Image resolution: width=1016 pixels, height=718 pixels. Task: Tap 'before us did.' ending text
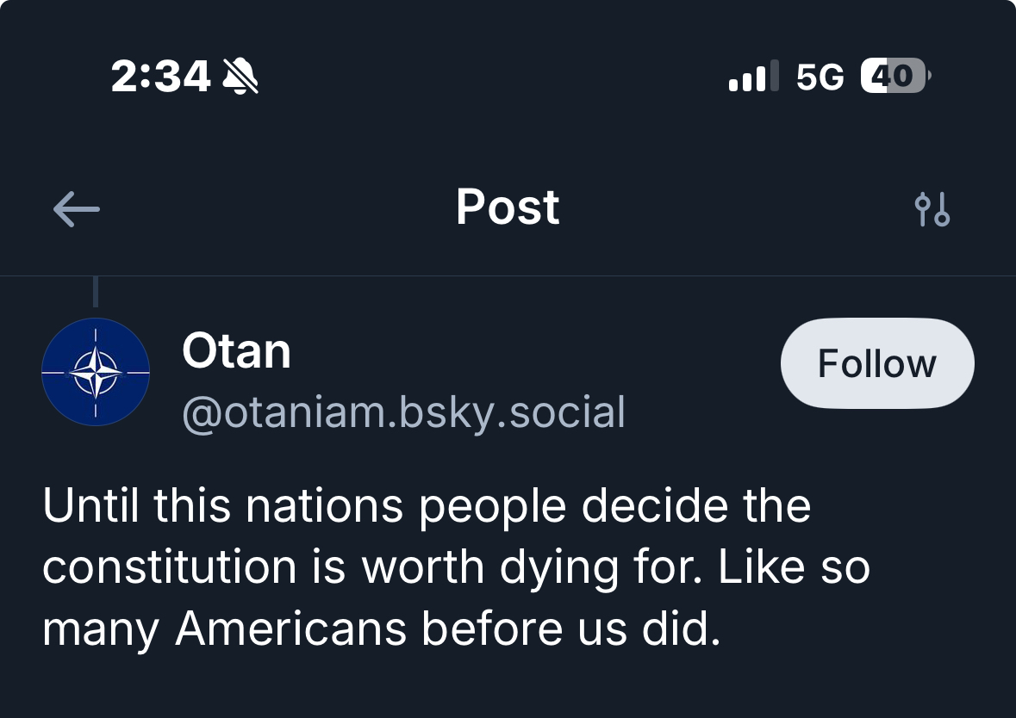(x=570, y=629)
